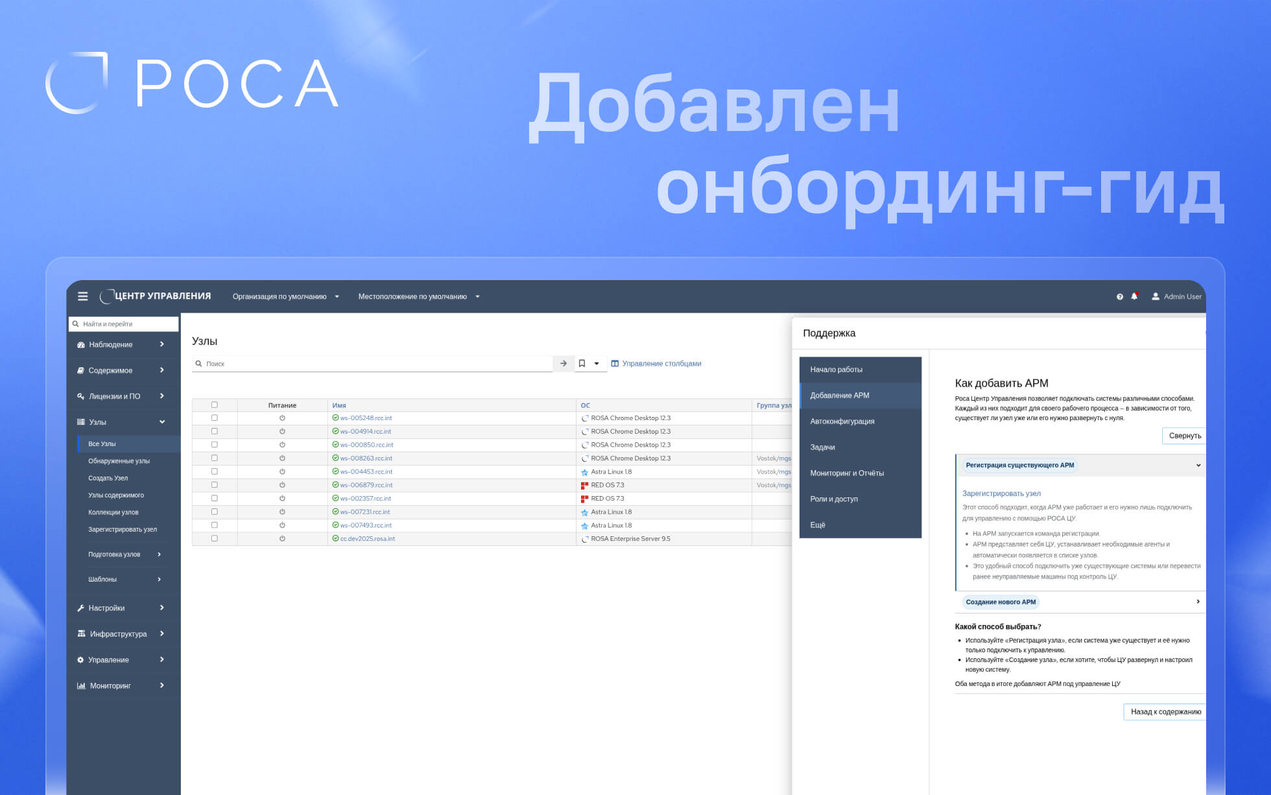The height and width of the screenshot is (795, 1271).
Task: Click power icon for cc.dev2025.rosa.int row
Action: pos(282,539)
